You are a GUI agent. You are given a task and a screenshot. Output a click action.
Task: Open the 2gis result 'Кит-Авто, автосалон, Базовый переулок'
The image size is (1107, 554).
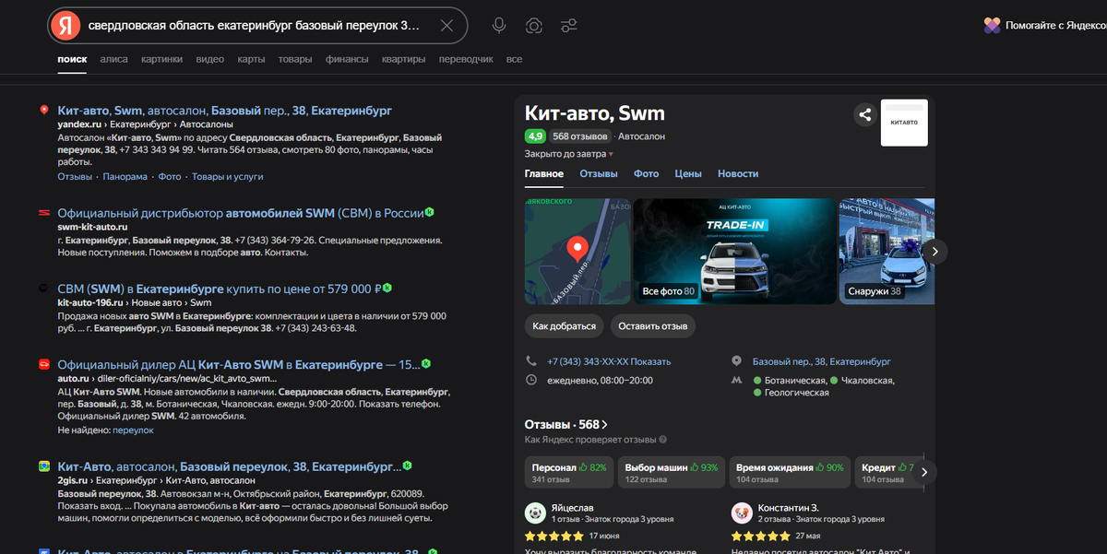[229, 466]
